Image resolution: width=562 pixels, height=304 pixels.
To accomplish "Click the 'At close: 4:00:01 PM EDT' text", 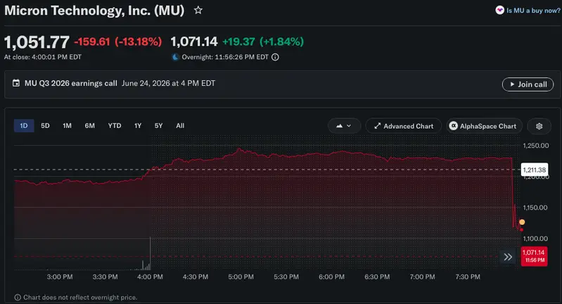I will pos(43,57).
